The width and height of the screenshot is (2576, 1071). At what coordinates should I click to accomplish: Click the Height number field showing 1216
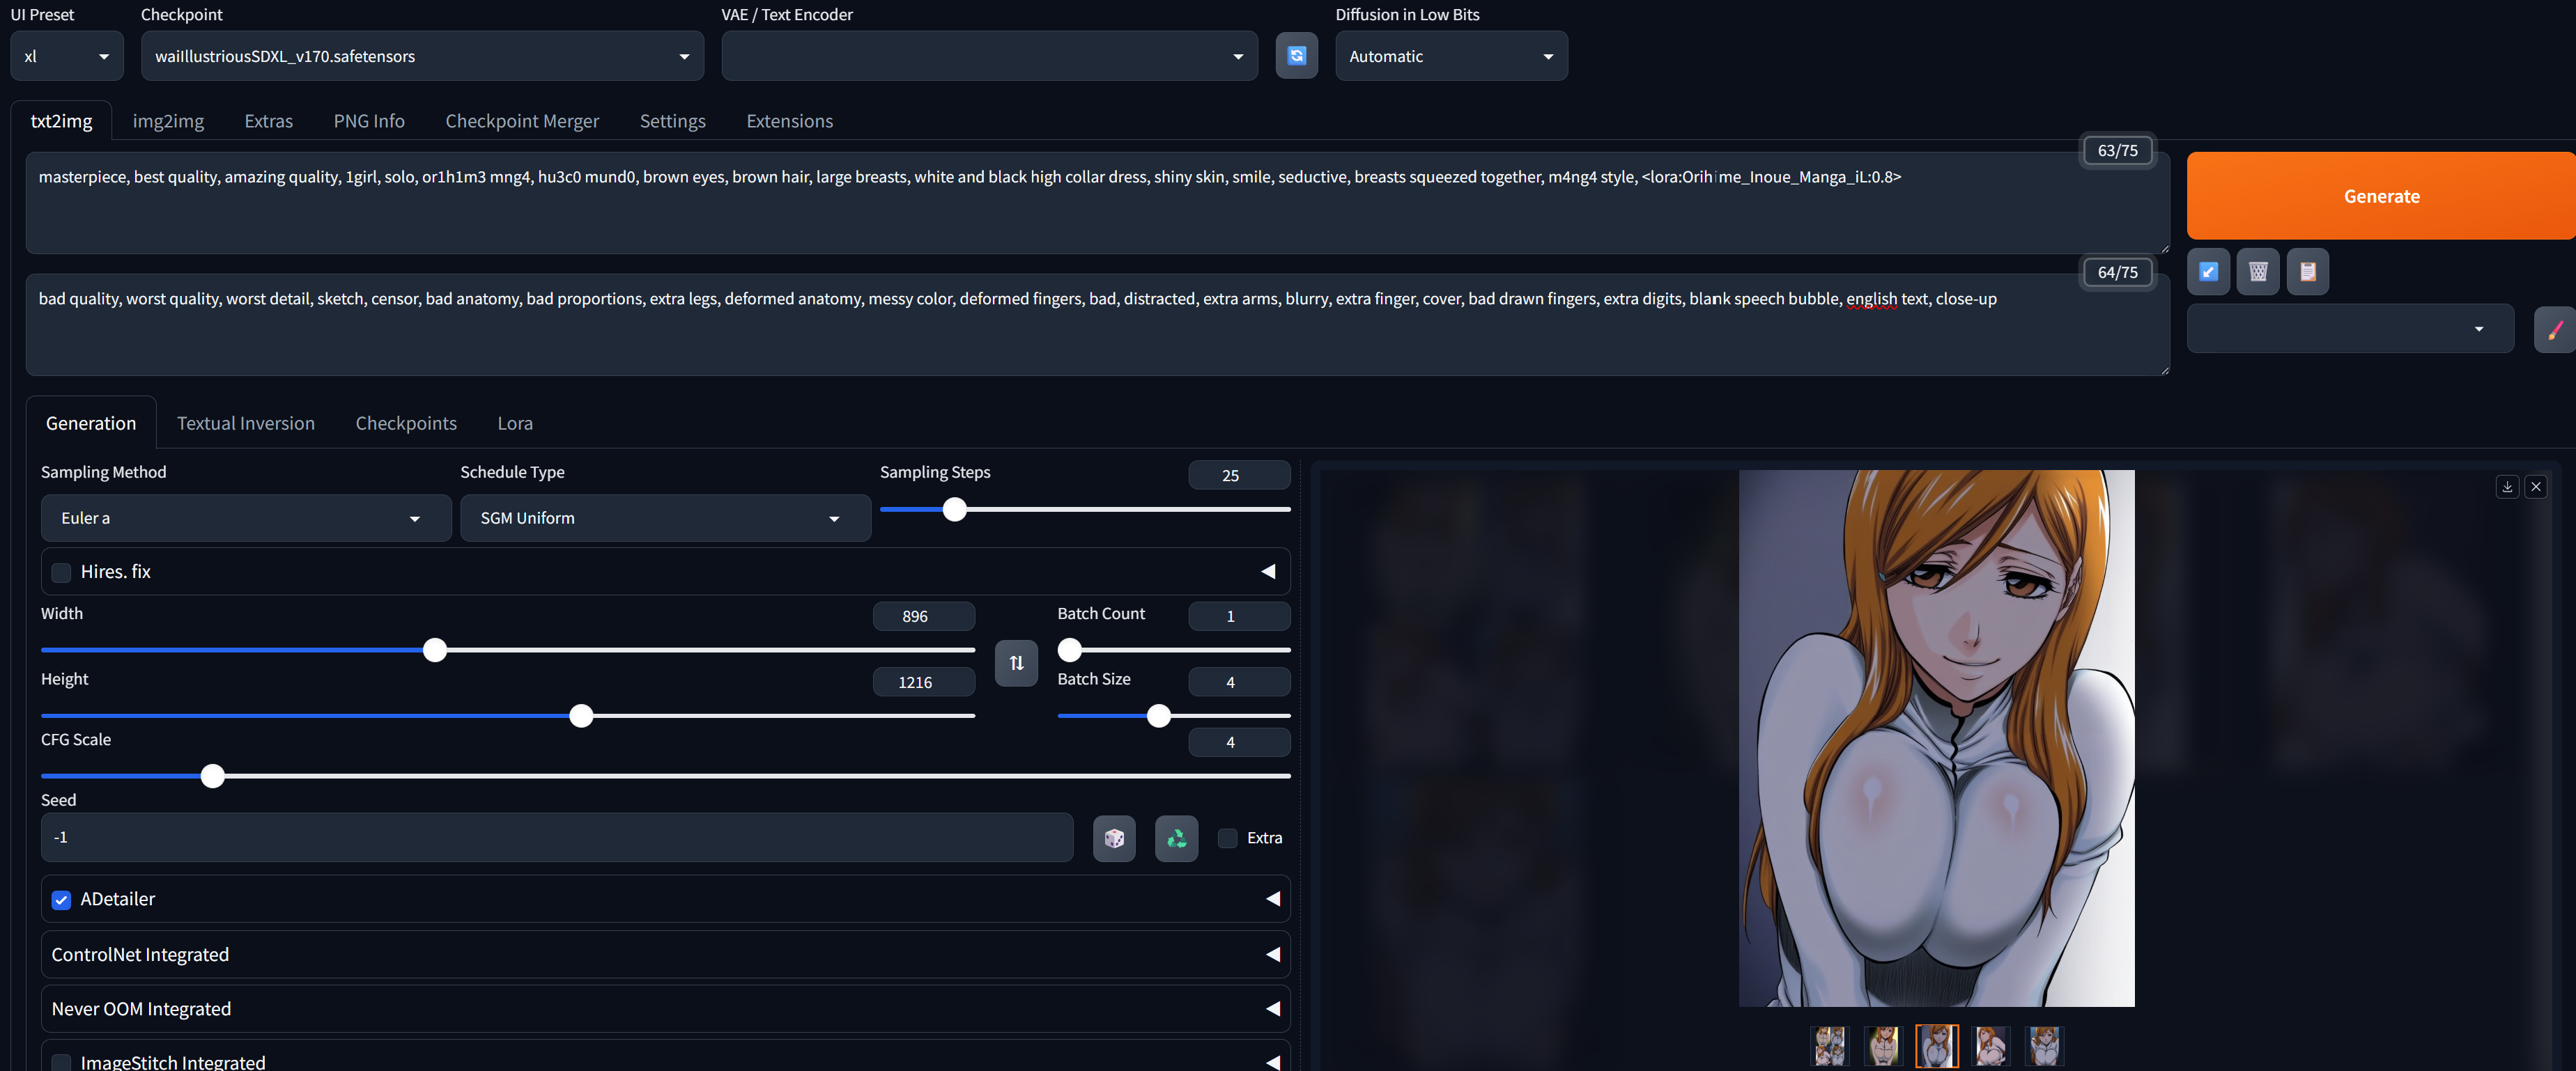923,682
